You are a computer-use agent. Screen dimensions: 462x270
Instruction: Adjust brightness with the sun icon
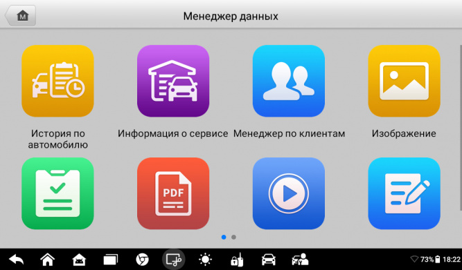(x=205, y=260)
